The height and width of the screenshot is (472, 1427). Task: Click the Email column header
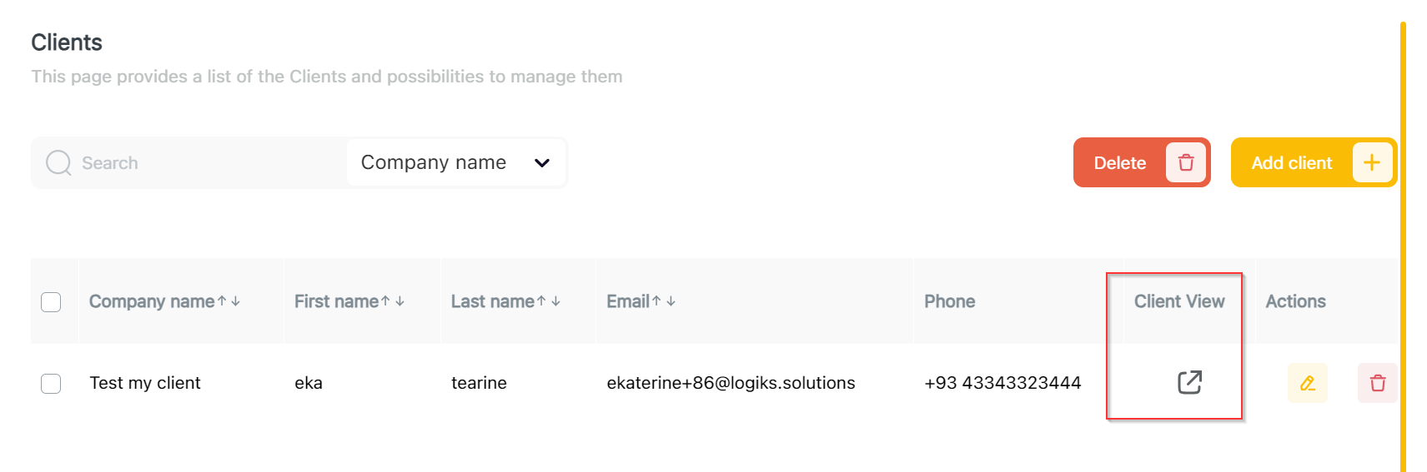(x=627, y=301)
